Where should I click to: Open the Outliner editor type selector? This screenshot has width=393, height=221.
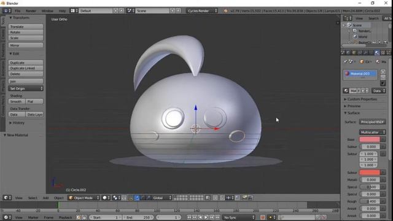click(348, 18)
